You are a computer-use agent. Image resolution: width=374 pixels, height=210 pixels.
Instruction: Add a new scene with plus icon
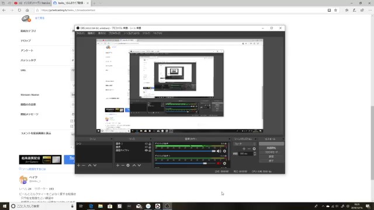78,165
